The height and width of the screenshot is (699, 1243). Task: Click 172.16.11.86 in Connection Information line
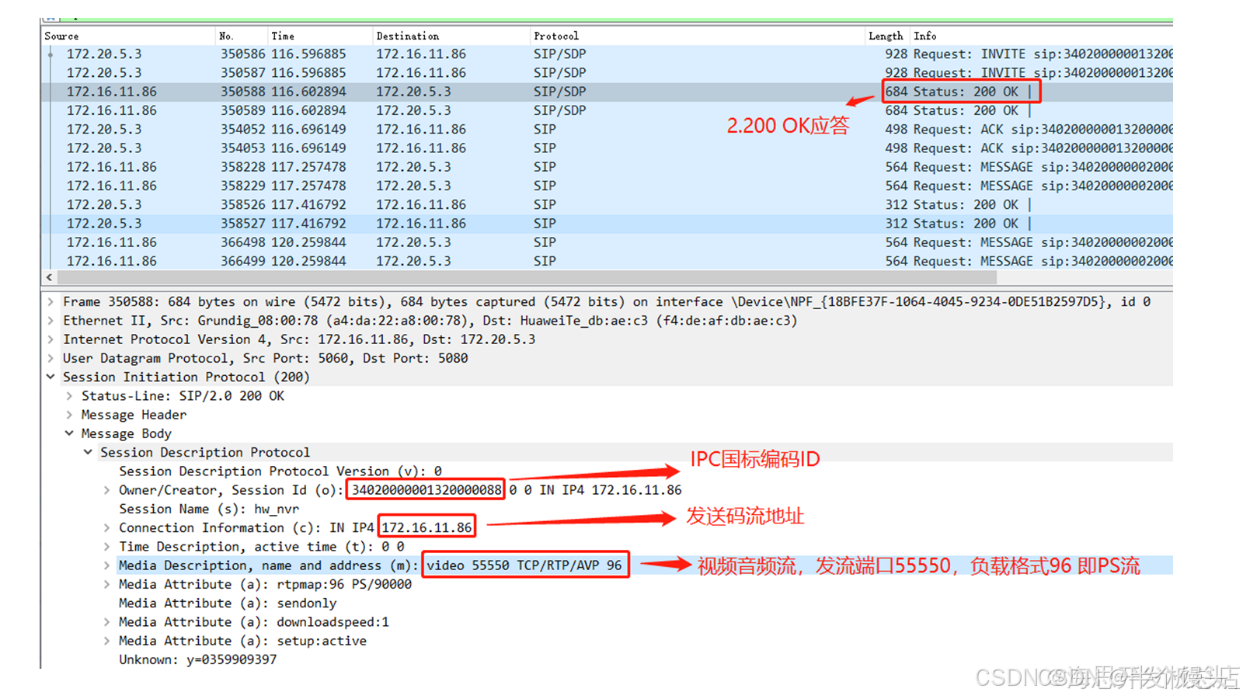pyautogui.click(x=427, y=527)
